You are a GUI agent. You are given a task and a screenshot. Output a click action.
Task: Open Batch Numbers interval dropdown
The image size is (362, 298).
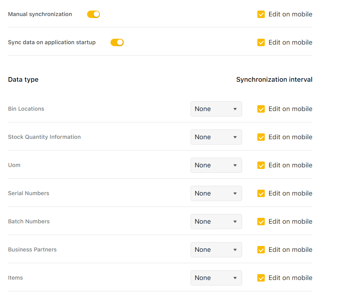216,222
